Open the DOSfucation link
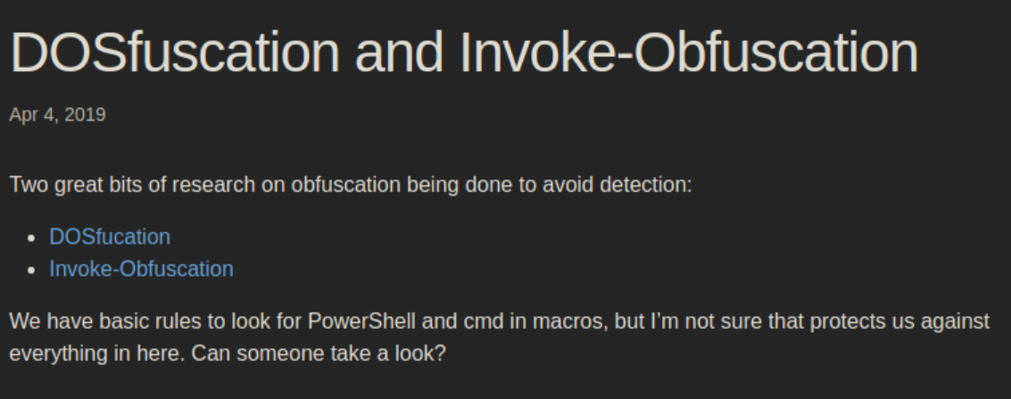 (109, 237)
